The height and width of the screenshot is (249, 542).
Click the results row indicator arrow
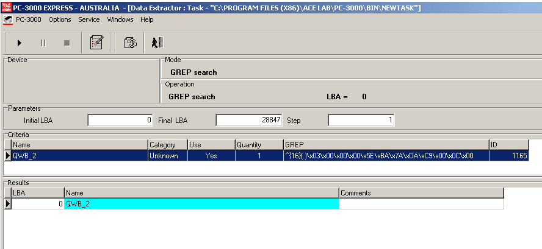(7, 203)
